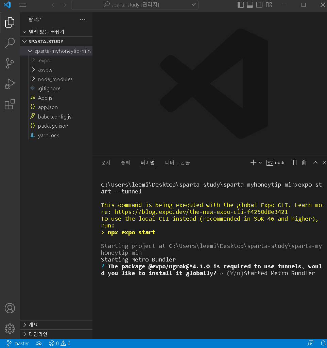Screen dimensions: 327x348
Task: Collapse the sparta-myhoneytip-min folder
Action: point(56,51)
